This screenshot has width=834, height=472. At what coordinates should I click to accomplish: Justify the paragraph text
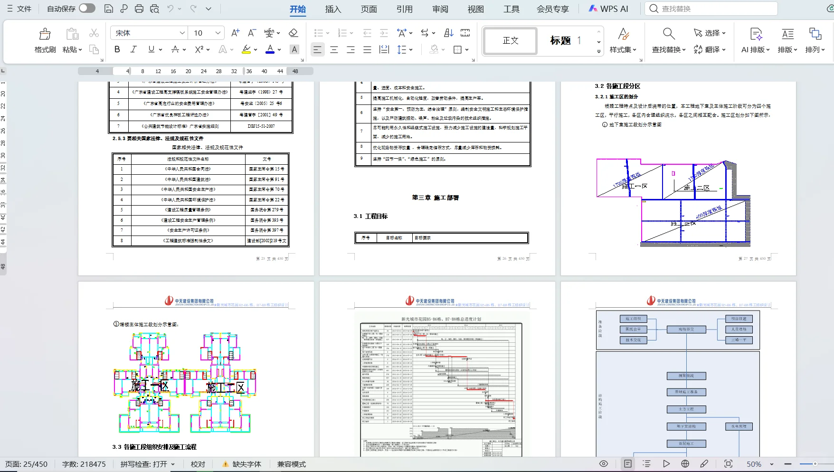coord(367,49)
